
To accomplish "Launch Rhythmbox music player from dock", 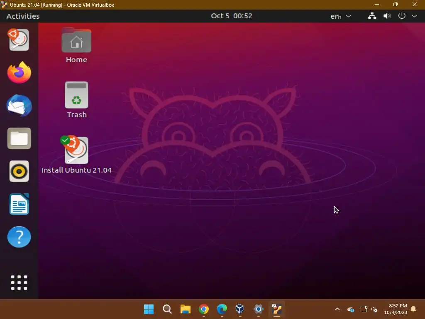I will 19,171.
